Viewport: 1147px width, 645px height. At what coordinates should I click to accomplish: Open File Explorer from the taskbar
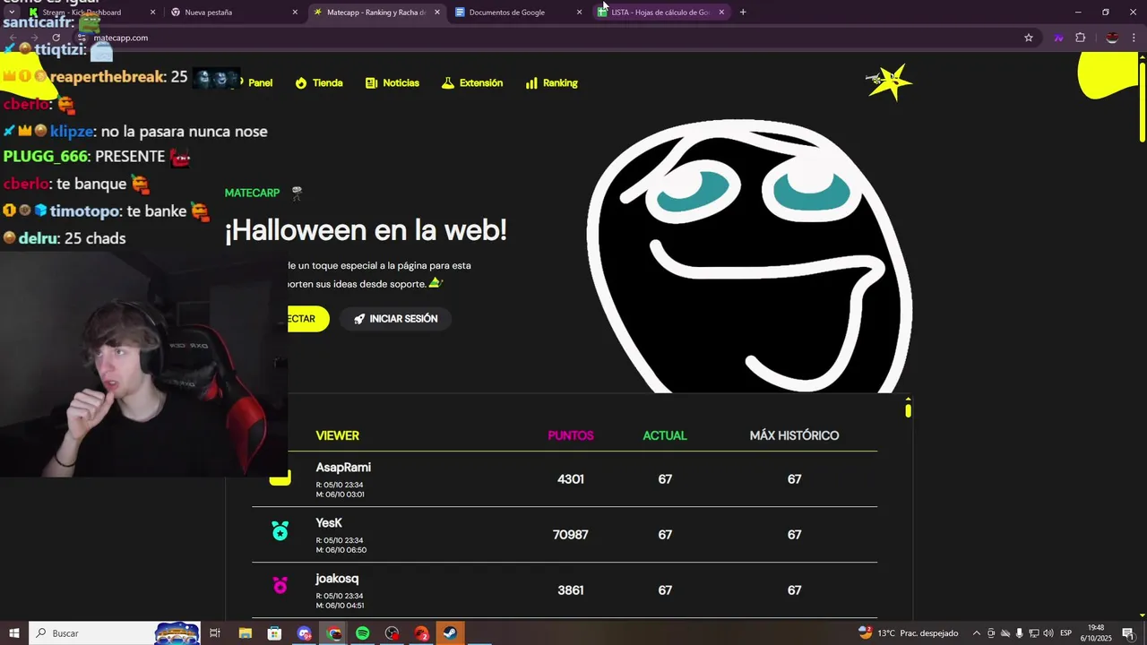coord(245,633)
